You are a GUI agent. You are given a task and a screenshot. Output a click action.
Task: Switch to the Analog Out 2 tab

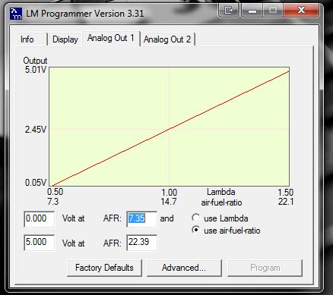(x=167, y=39)
